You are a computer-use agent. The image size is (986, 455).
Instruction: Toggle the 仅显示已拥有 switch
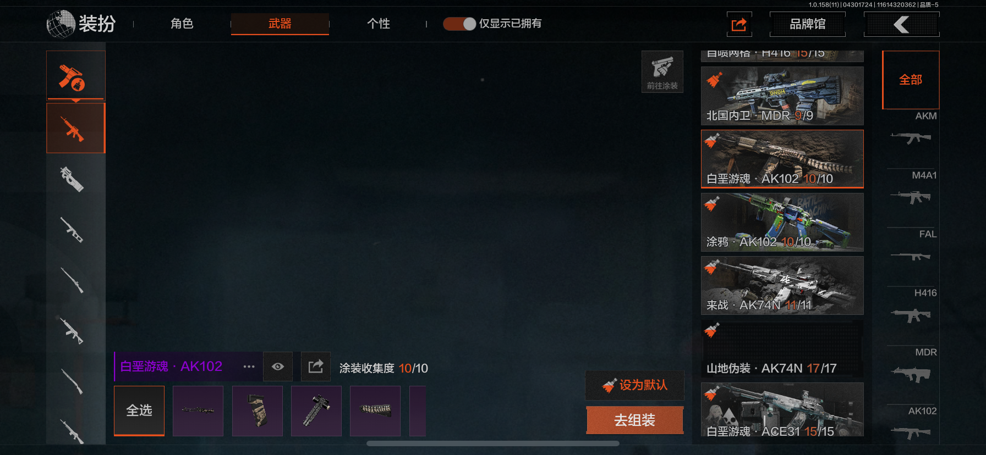(459, 24)
